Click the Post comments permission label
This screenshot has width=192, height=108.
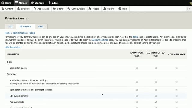click(x=17, y=102)
